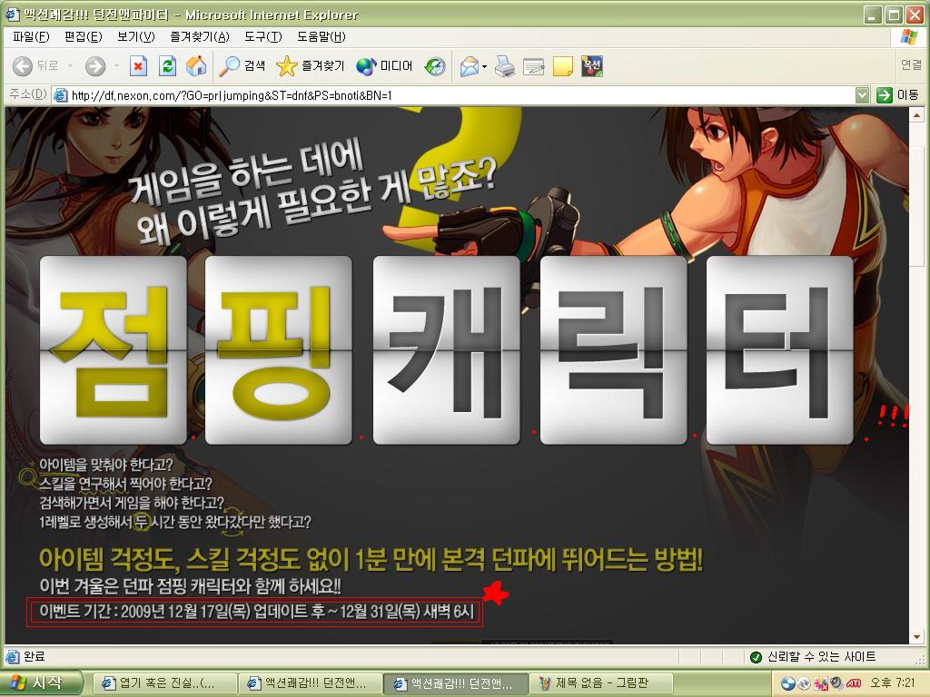
Task: Click the scrollbar down arrow
Action: pyautogui.click(x=916, y=637)
